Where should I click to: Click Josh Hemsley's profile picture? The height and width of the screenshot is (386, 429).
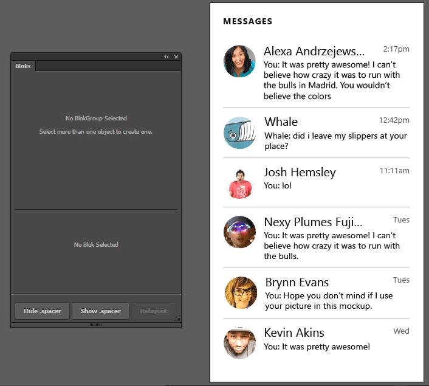pos(239,182)
